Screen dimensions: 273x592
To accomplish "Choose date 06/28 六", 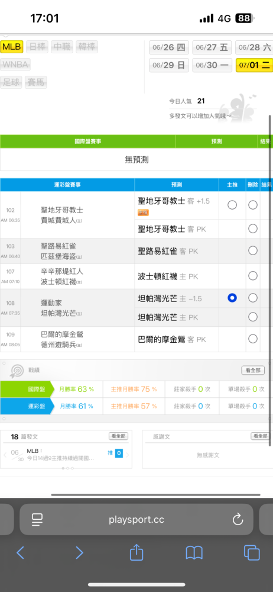I will [254, 47].
